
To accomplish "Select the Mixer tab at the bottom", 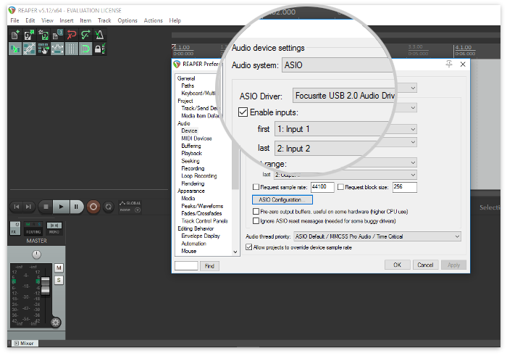I will pos(27,344).
